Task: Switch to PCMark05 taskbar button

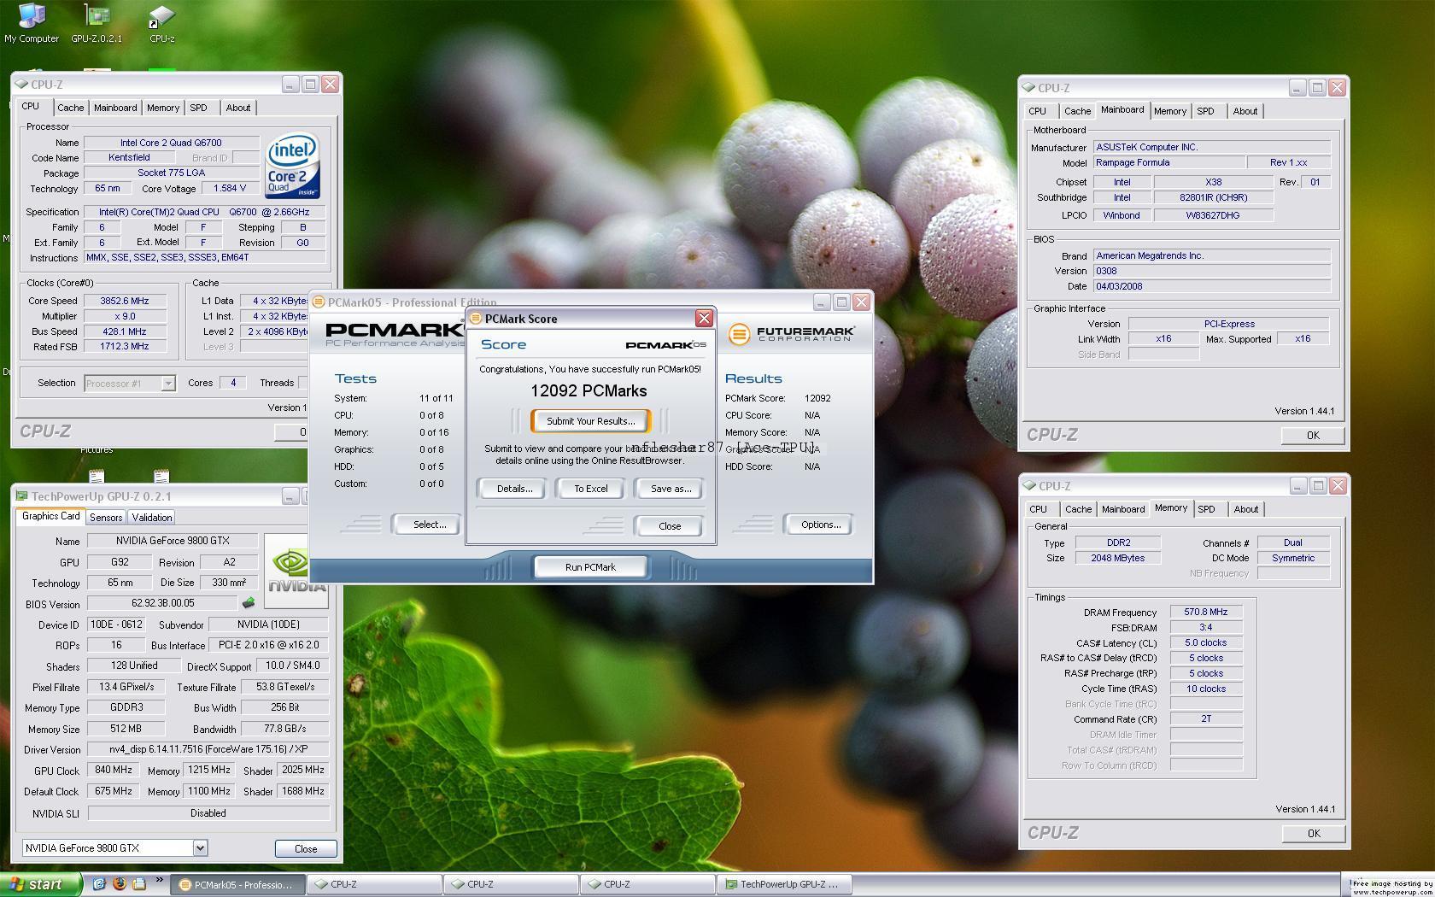Action: tap(237, 884)
